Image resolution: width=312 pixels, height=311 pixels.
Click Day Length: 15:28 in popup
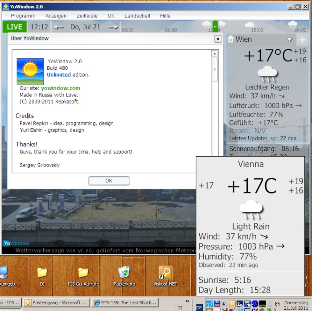click(x=234, y=290)
